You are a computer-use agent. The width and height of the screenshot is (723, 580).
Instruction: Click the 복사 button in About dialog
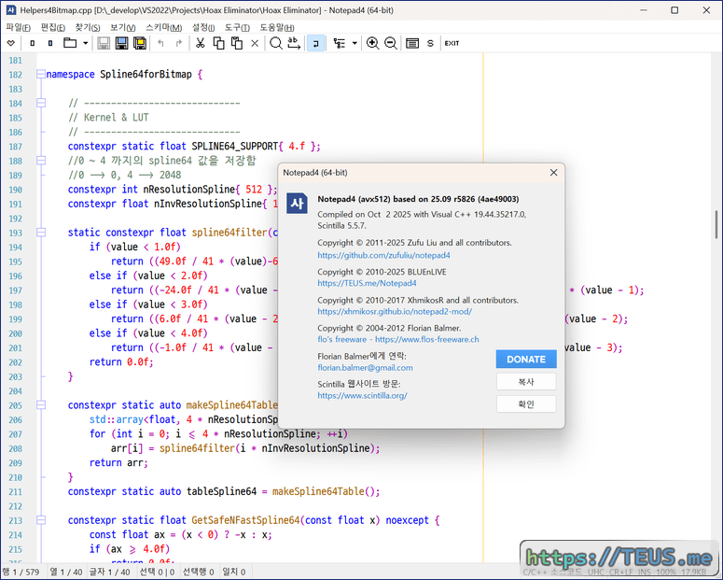point(526,382)
